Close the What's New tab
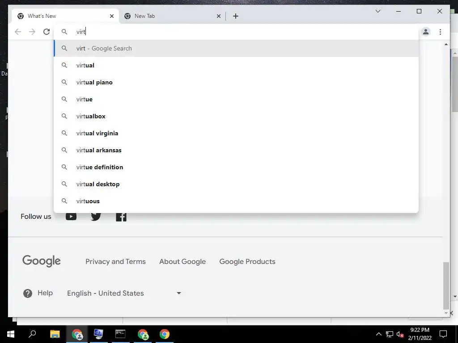Screen dimensions: 458x343 tap(111, 16)
